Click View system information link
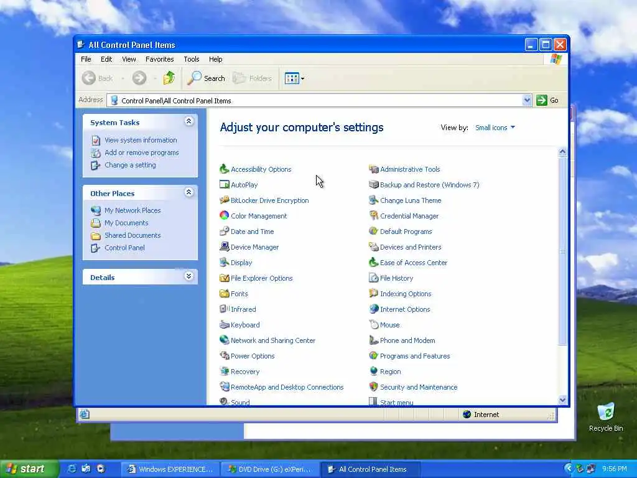The height and width of the screenshot is (478, 637). pos(141,140)
